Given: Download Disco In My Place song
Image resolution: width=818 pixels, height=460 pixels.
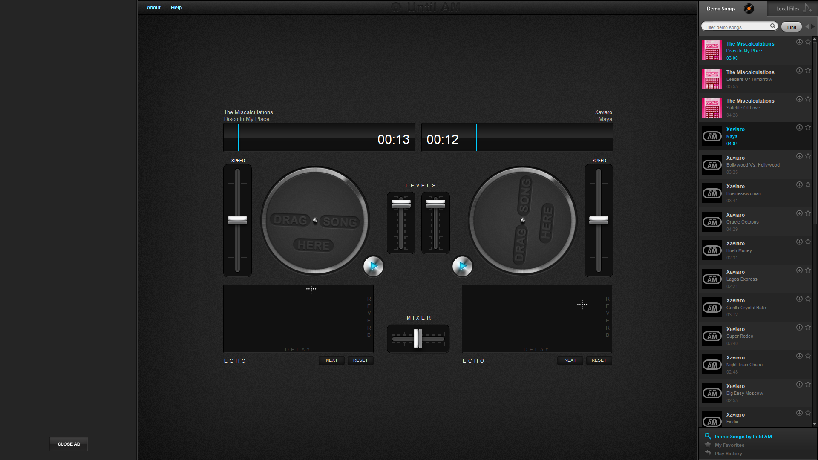Looking at the screenshot, I should [799, 42].
